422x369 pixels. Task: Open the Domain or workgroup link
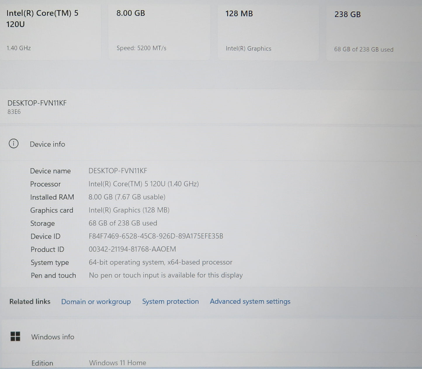pos(96,302)
